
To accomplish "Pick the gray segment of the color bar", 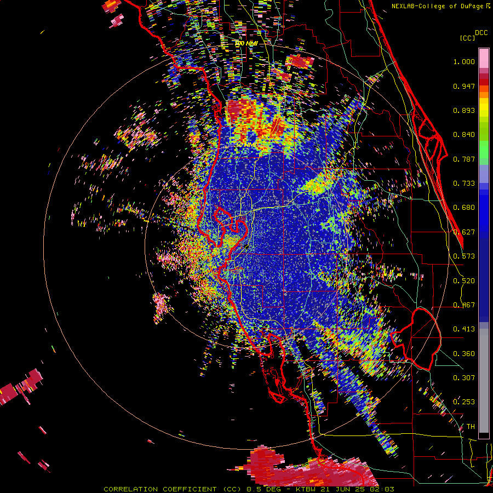I will click(x=484, y=381).
